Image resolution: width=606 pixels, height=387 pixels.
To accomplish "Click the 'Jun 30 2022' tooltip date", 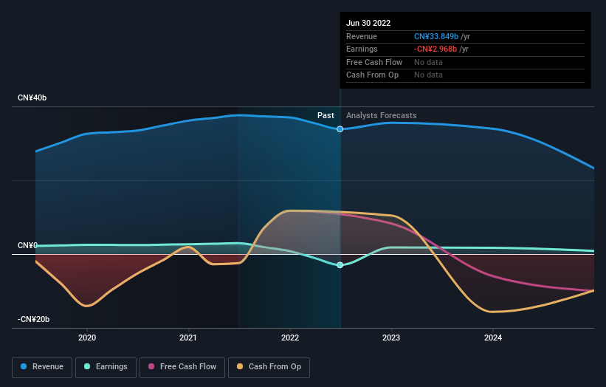I will pos(368,23).
